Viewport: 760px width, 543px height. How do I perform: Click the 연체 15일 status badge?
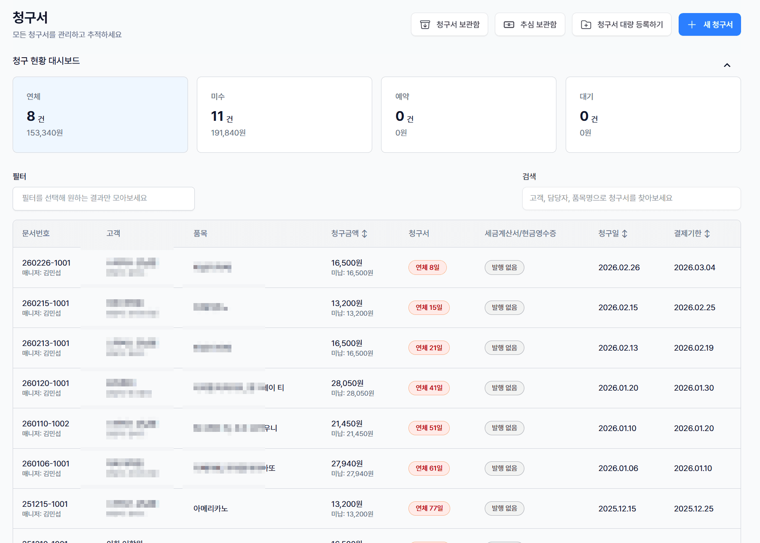pos(429,308)
